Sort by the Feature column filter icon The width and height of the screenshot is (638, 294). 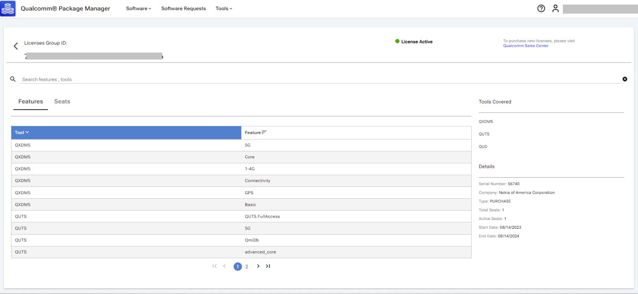(x=264, y=133)
